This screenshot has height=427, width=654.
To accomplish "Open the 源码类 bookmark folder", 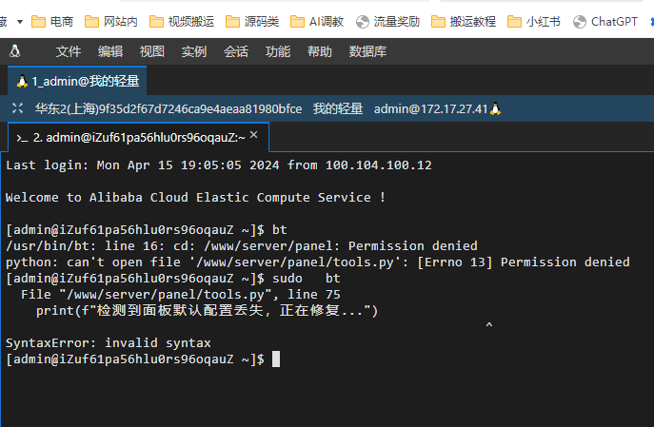I will [x=252, y=21].
